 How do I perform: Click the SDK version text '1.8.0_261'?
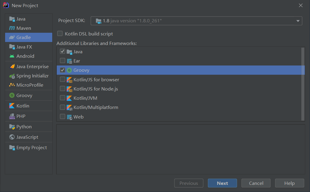coord(149,21)
